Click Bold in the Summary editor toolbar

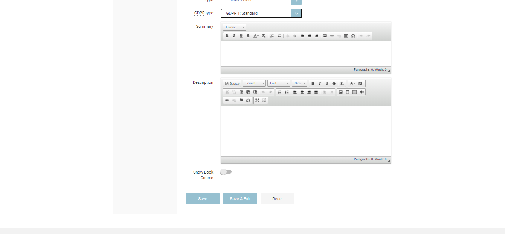pyautogui.click(x=227, y=36)
